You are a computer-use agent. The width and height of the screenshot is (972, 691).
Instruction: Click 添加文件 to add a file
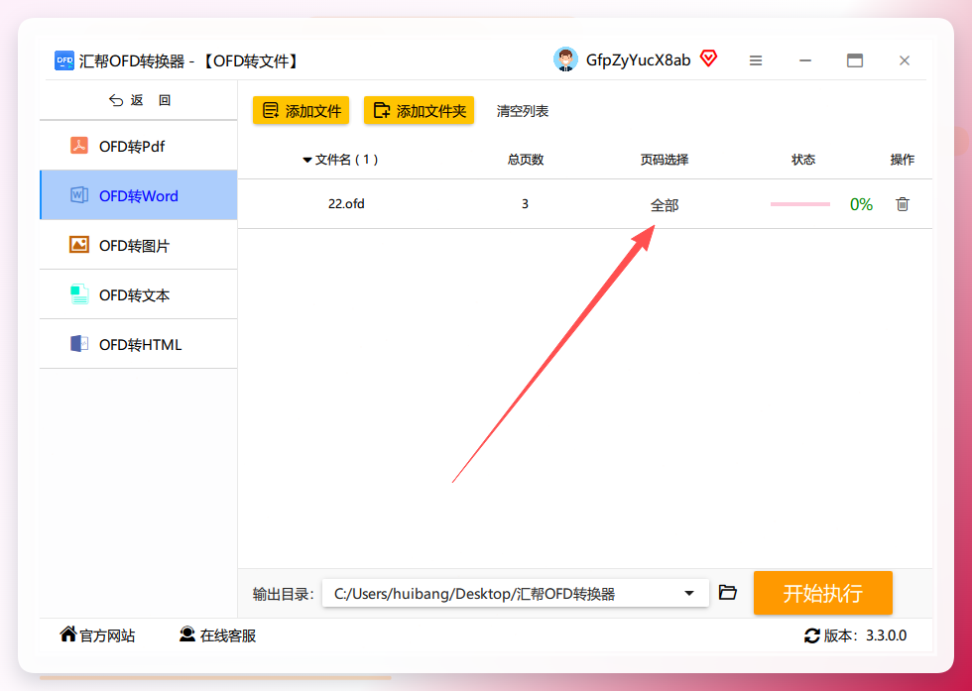(302, 110)
